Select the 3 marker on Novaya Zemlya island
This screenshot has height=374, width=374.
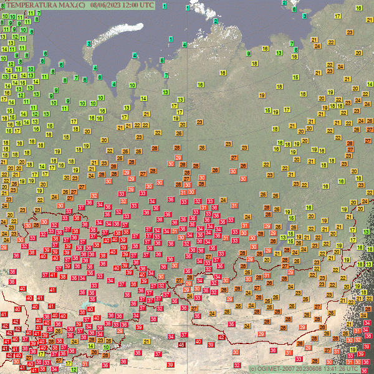tap(89, 43)
